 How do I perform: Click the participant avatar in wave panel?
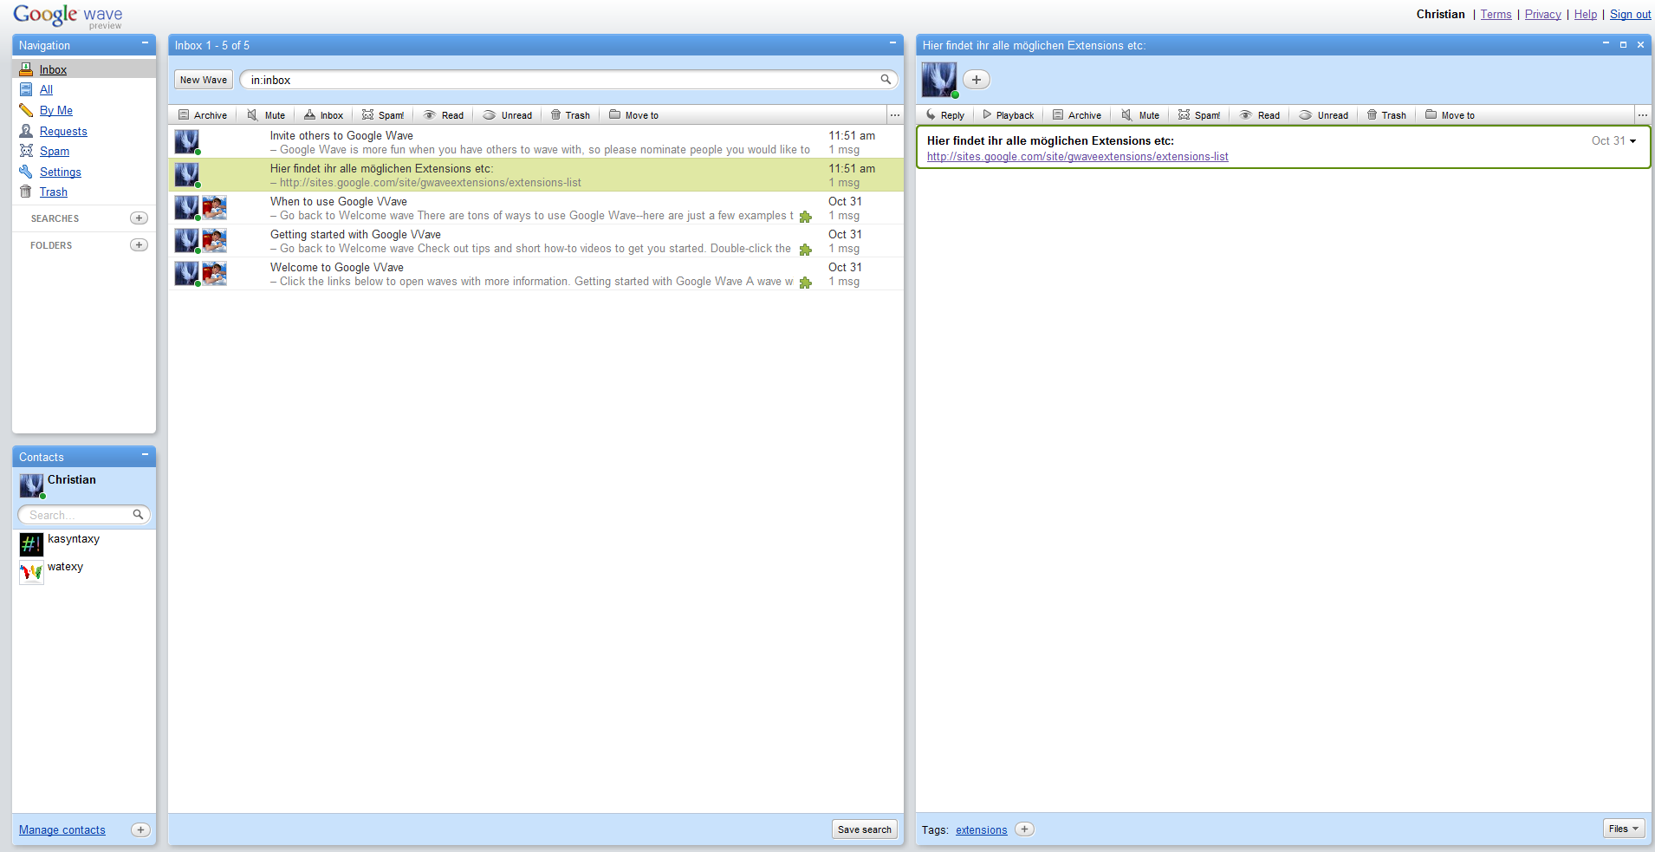coord(939,80)
